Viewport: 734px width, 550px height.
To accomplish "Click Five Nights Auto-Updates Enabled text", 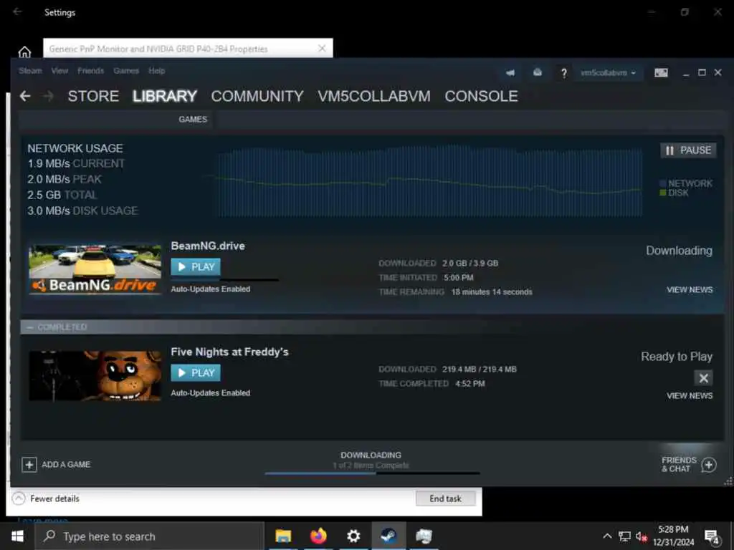I will tap(211, 393).
